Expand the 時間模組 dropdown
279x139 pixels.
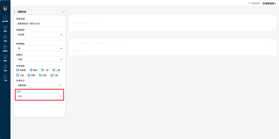(x=39, y=48)
